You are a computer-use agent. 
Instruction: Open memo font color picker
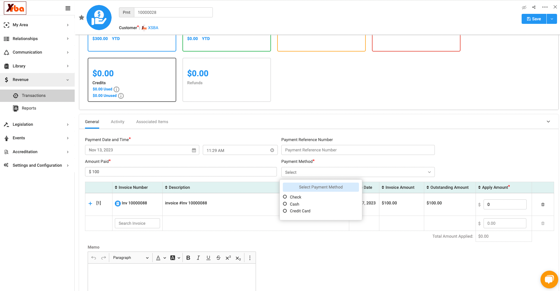[161, 258]
